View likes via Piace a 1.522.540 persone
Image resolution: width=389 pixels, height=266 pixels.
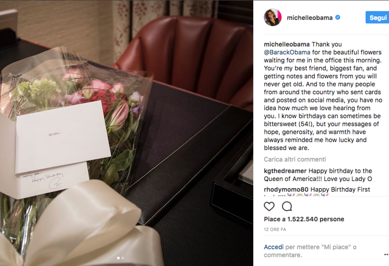click(304, 219)
